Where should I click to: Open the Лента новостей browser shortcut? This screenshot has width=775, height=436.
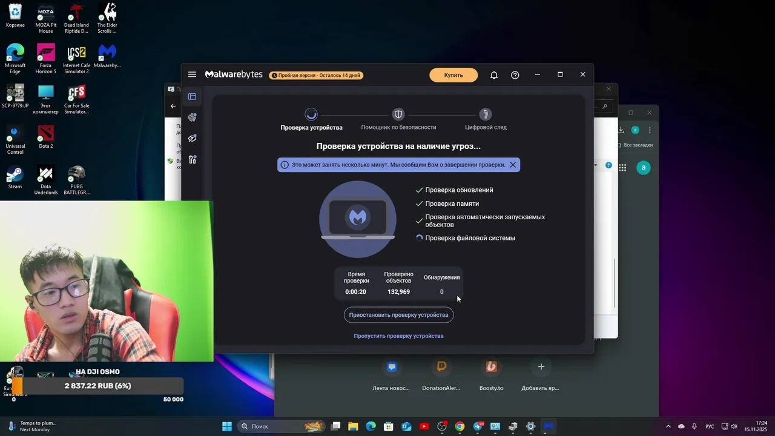tap(391, 374)
